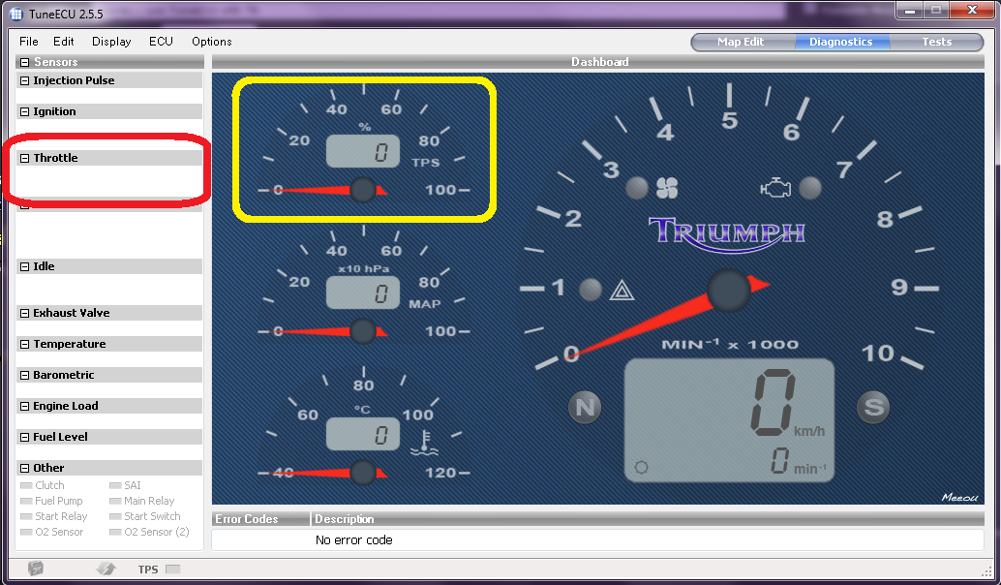Click the cooling fan indicator icon
This screenshot has width=1001, height=585.
[665, 187]
